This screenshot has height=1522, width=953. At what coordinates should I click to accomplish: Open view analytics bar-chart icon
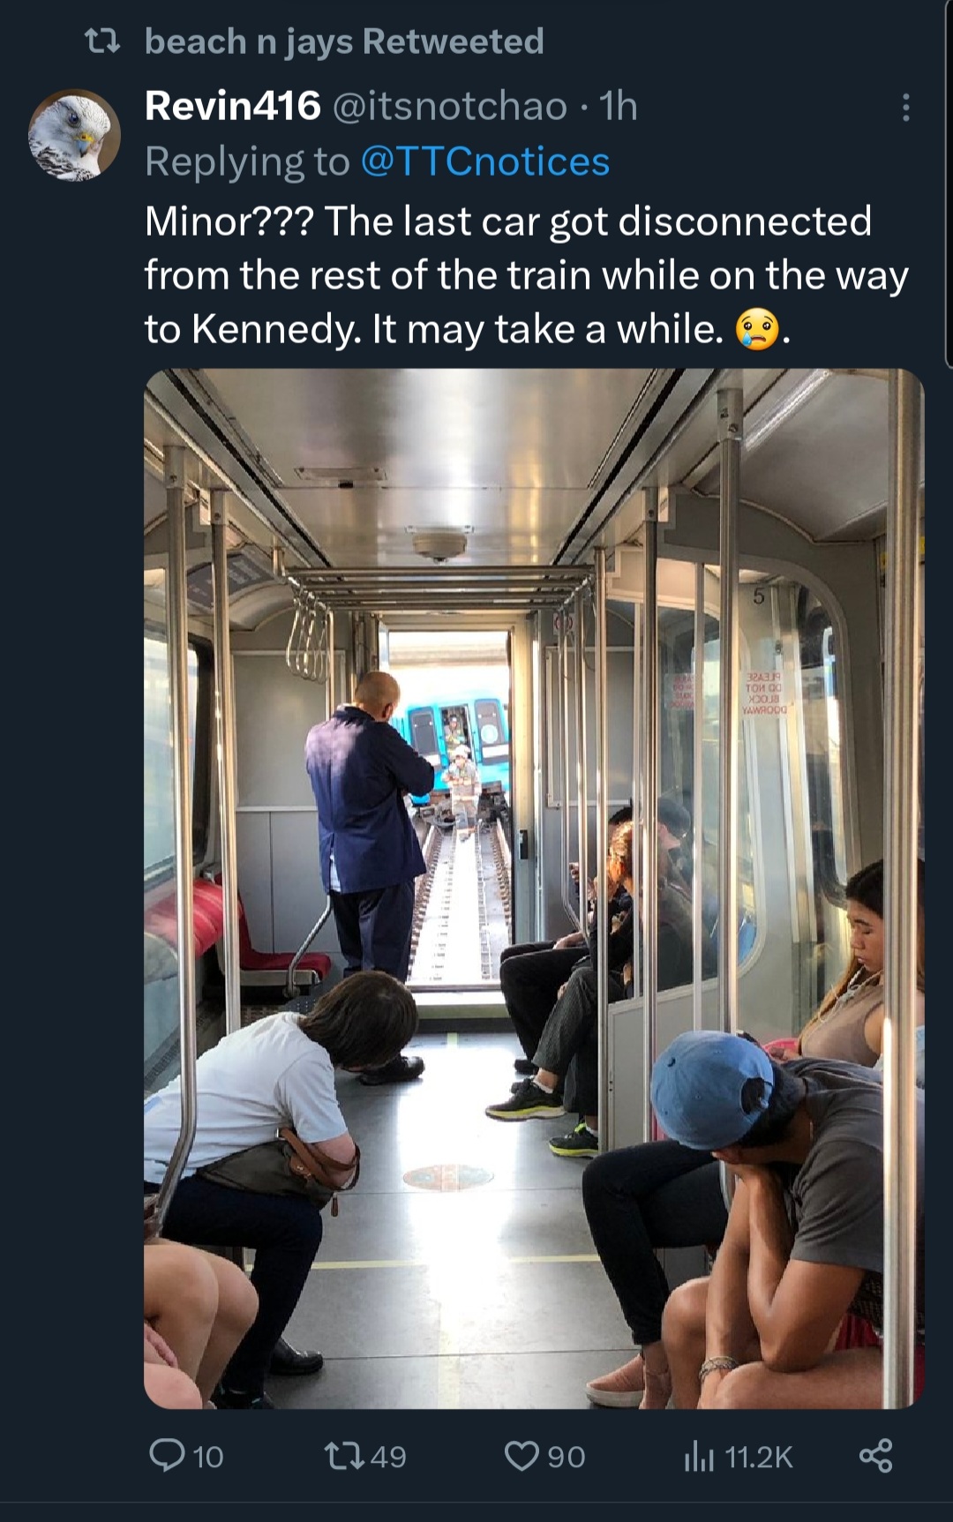(698, 1457)
